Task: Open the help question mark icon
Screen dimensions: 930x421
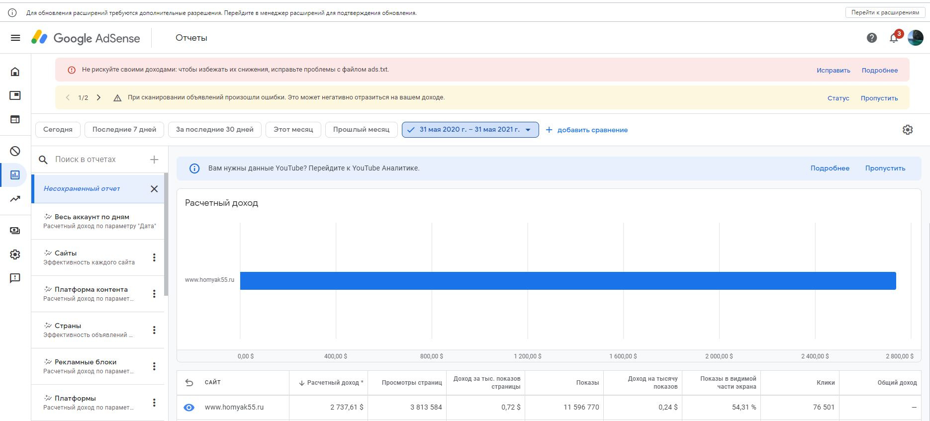Action: pos(872,38)
